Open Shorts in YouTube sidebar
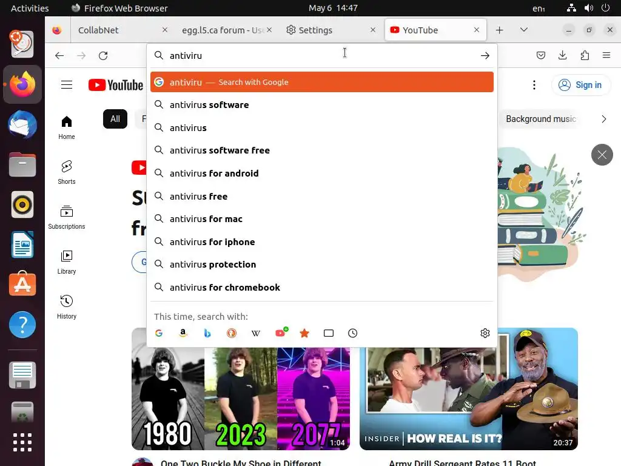 [67, 172]
